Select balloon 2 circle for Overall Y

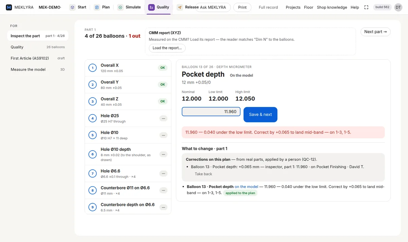tap(92, 85)
